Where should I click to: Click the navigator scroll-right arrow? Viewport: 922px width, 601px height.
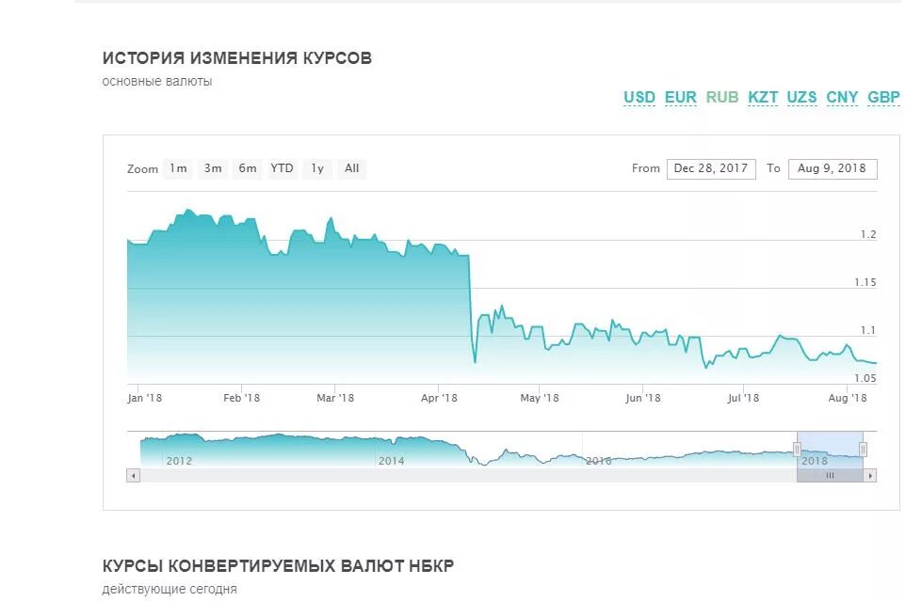(870, 475)
